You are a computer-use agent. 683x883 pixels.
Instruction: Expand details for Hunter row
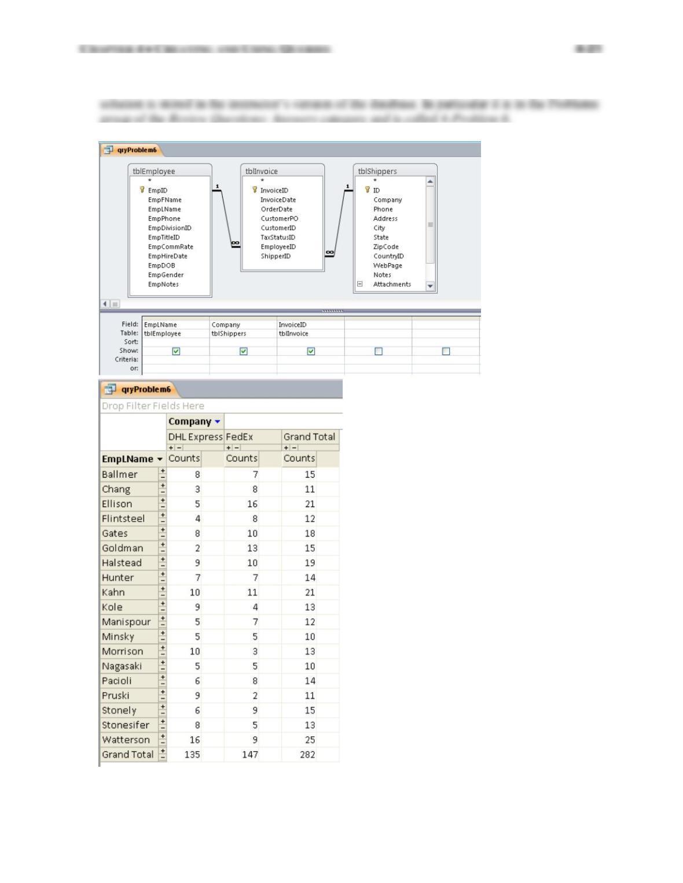click(163, 575)
